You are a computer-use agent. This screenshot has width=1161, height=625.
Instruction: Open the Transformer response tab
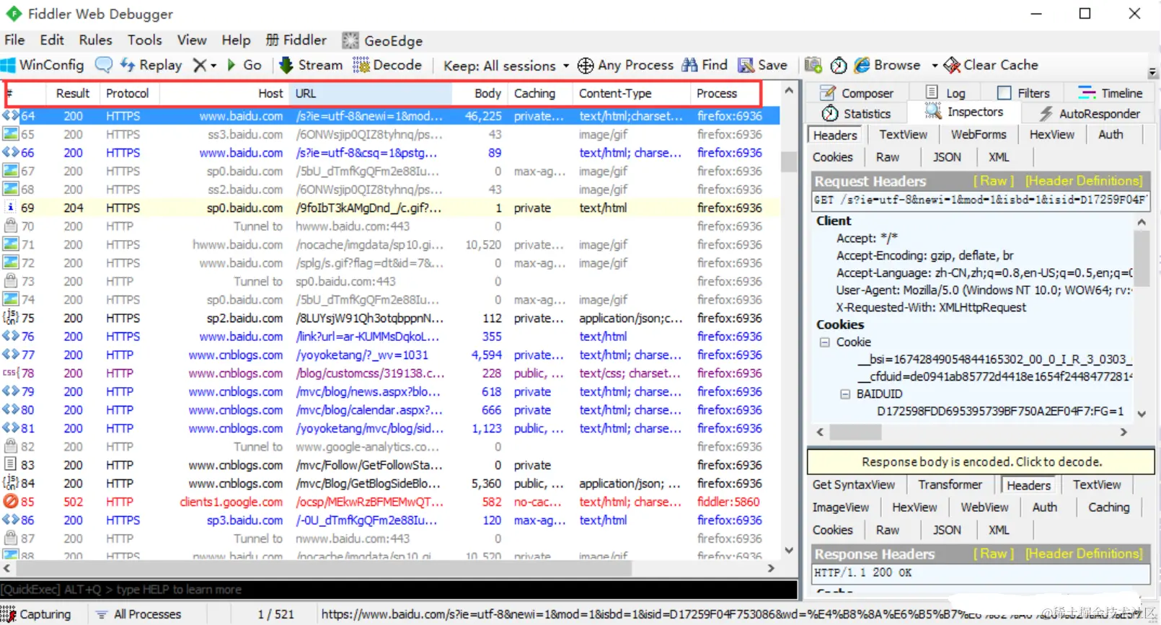point(950,485)
